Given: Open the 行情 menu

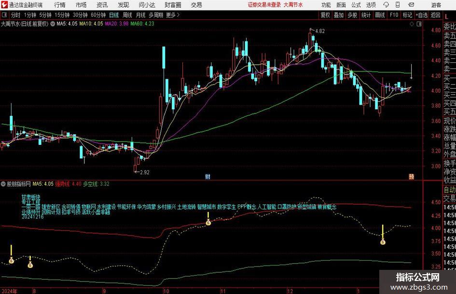Looking at the screenshot, I should [60, 5].
